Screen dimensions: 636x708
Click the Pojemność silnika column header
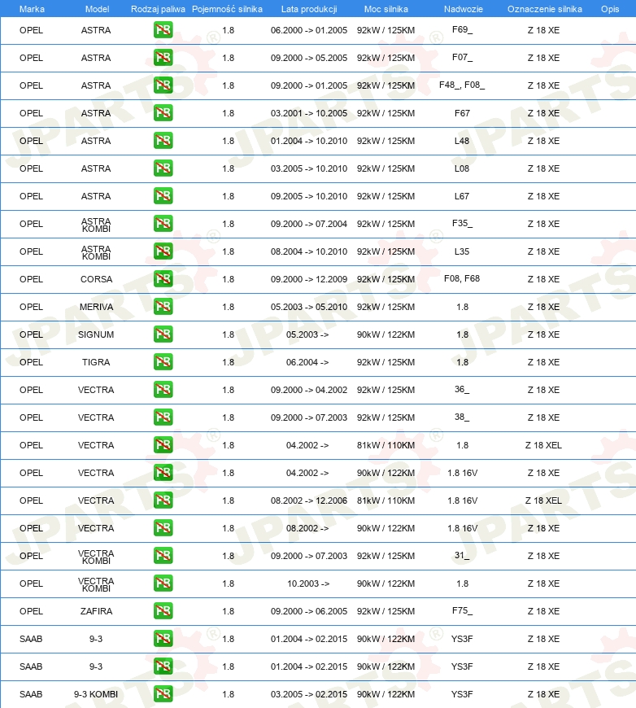pyautogui.click(x=227, y=9)
